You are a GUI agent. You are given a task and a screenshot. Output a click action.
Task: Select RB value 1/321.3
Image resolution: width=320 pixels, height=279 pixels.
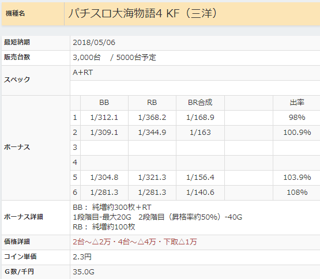pos(152,178)
